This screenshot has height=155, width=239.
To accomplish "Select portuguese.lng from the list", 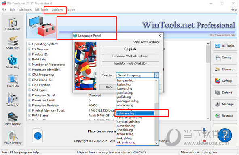I will point(135,101).
